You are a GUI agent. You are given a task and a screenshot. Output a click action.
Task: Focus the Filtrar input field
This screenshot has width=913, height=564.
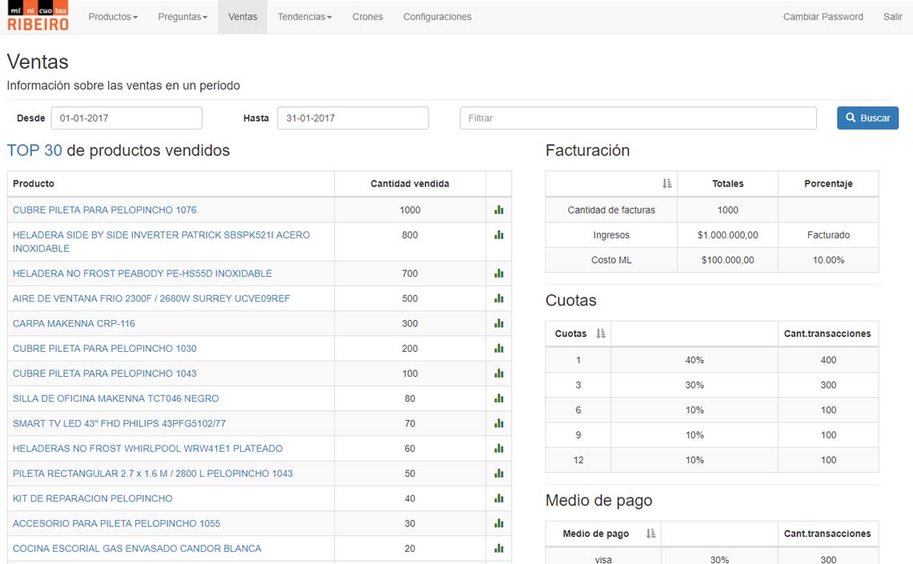coord(638,118)
